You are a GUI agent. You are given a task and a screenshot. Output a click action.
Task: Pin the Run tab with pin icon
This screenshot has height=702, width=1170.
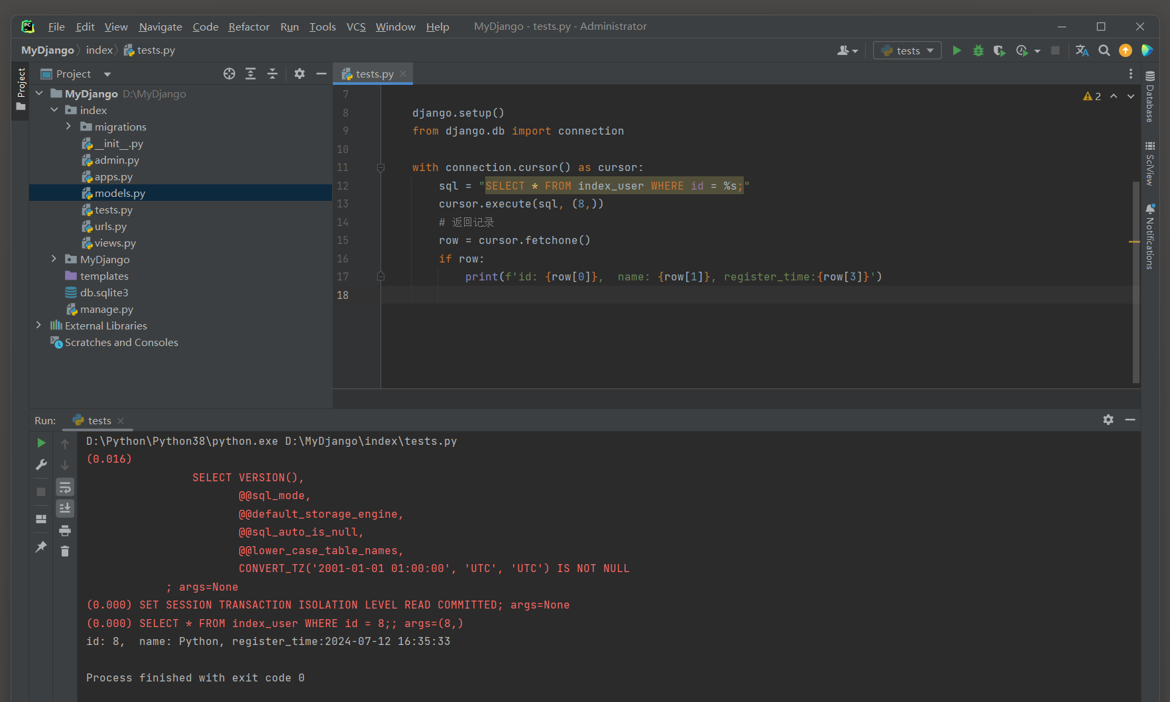point(41,546)
